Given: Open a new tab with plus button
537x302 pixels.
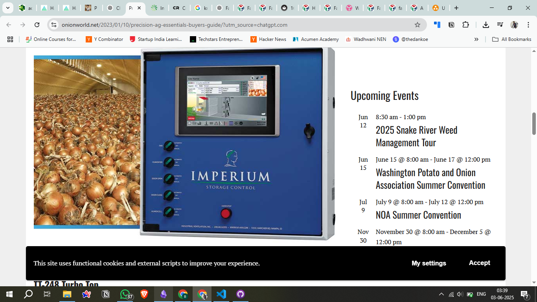Looking at the screenshot, I should pos(456,8).
